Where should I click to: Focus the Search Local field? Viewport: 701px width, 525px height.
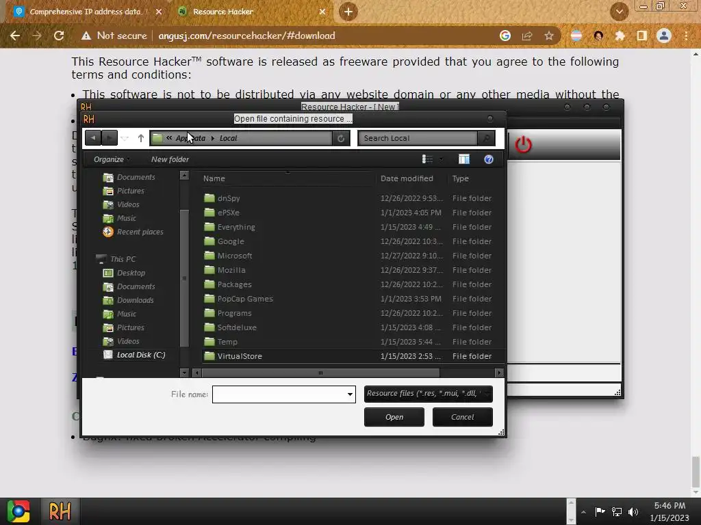(x=418, y=138)
